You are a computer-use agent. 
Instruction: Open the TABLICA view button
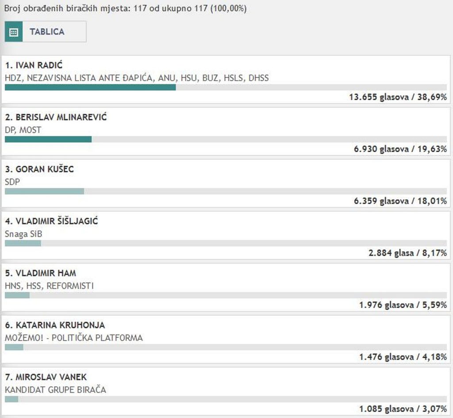[x=46, y=31]
